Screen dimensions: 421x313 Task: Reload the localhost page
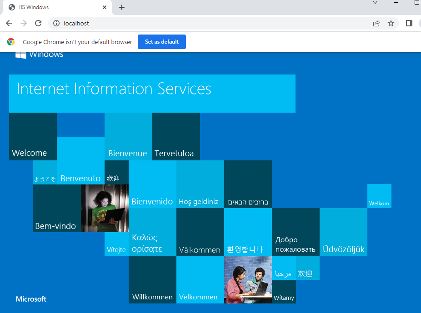pos(38,23)
